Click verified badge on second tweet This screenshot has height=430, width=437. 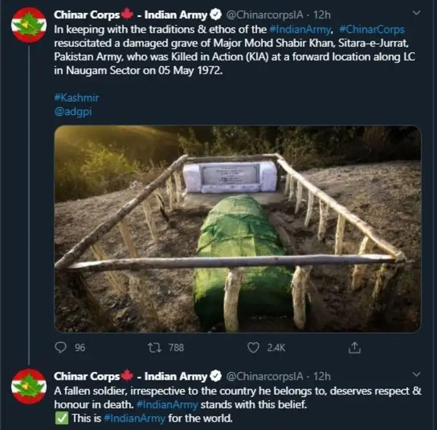[x=215, y=376]
